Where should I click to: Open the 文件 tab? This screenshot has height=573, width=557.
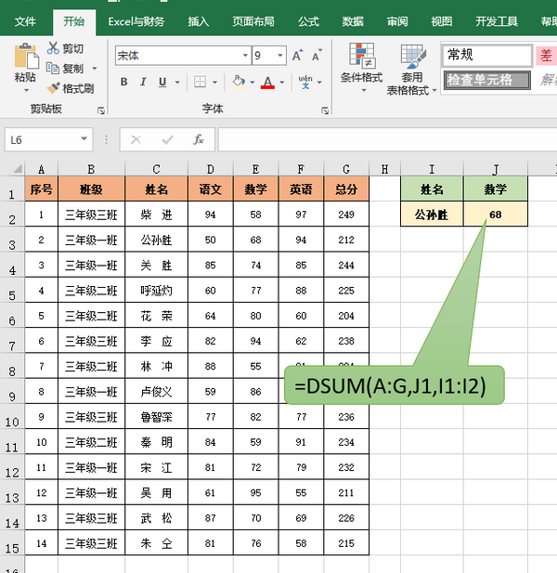(25, 22)
